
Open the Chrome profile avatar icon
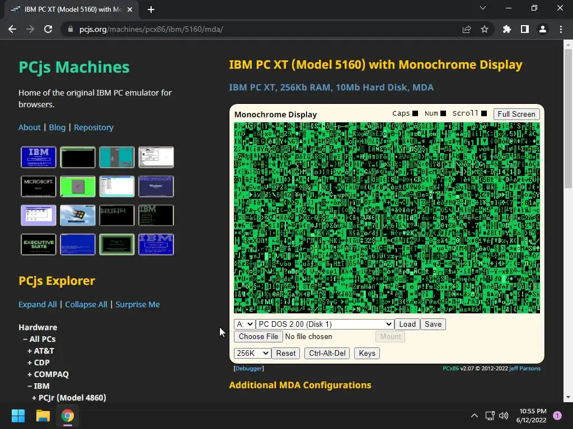coord(543,29)
